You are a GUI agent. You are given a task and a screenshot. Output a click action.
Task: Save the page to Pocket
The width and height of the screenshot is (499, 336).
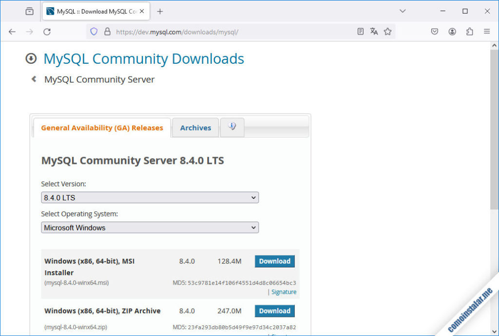click(434, 31)
